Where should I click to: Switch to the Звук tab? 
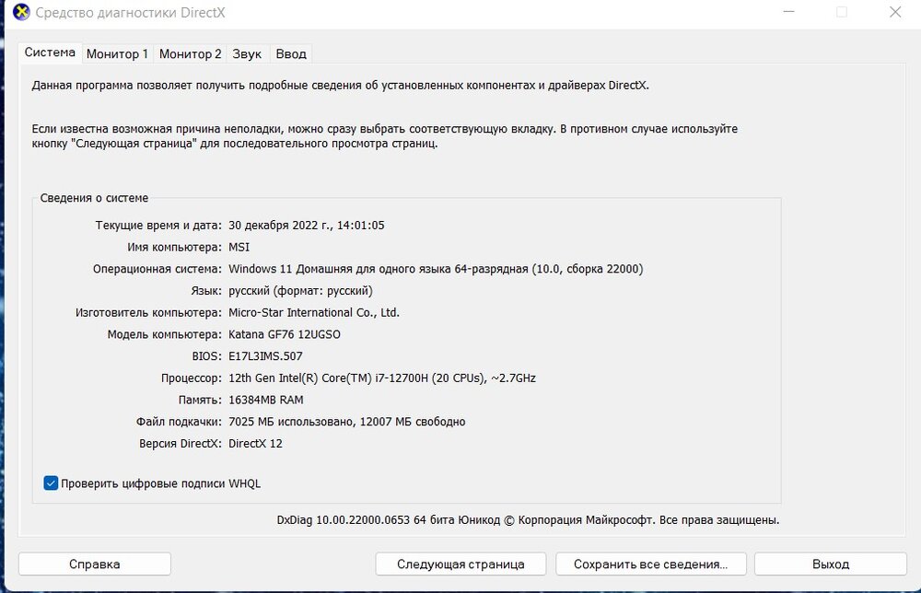(x=247, y=53)
